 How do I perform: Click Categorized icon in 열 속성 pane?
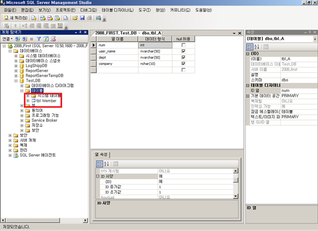(99, 164)
